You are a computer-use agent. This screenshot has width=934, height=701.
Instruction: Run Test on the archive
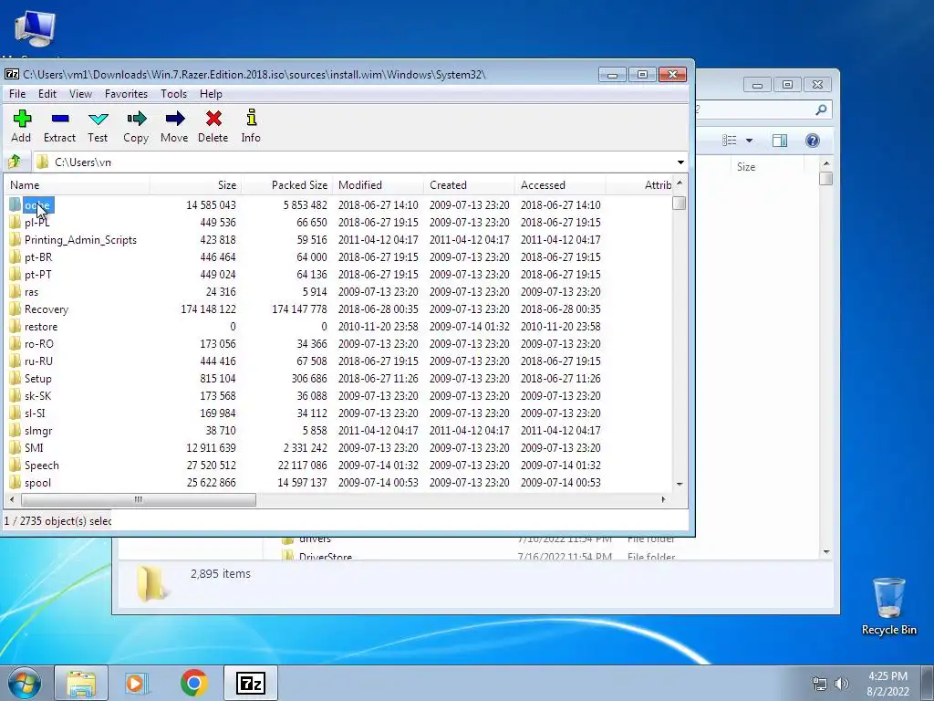98,126
